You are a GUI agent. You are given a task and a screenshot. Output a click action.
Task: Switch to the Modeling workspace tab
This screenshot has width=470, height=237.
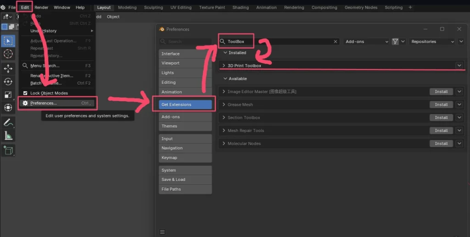[x=127, y=7]
